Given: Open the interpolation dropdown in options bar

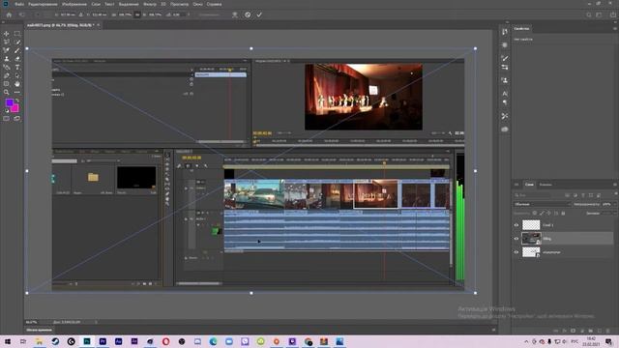Looking at the screenshot, I should tap(211, 14).
